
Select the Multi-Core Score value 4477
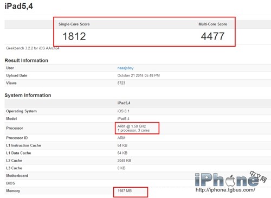(212, 36)
